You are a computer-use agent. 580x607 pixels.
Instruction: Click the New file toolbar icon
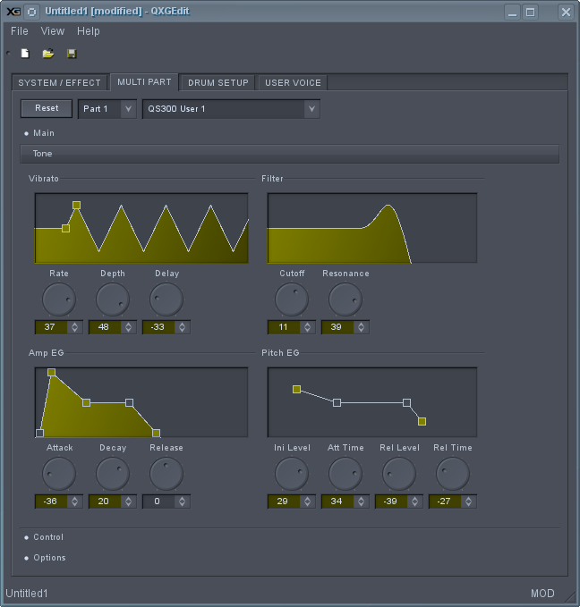(25, 54)
